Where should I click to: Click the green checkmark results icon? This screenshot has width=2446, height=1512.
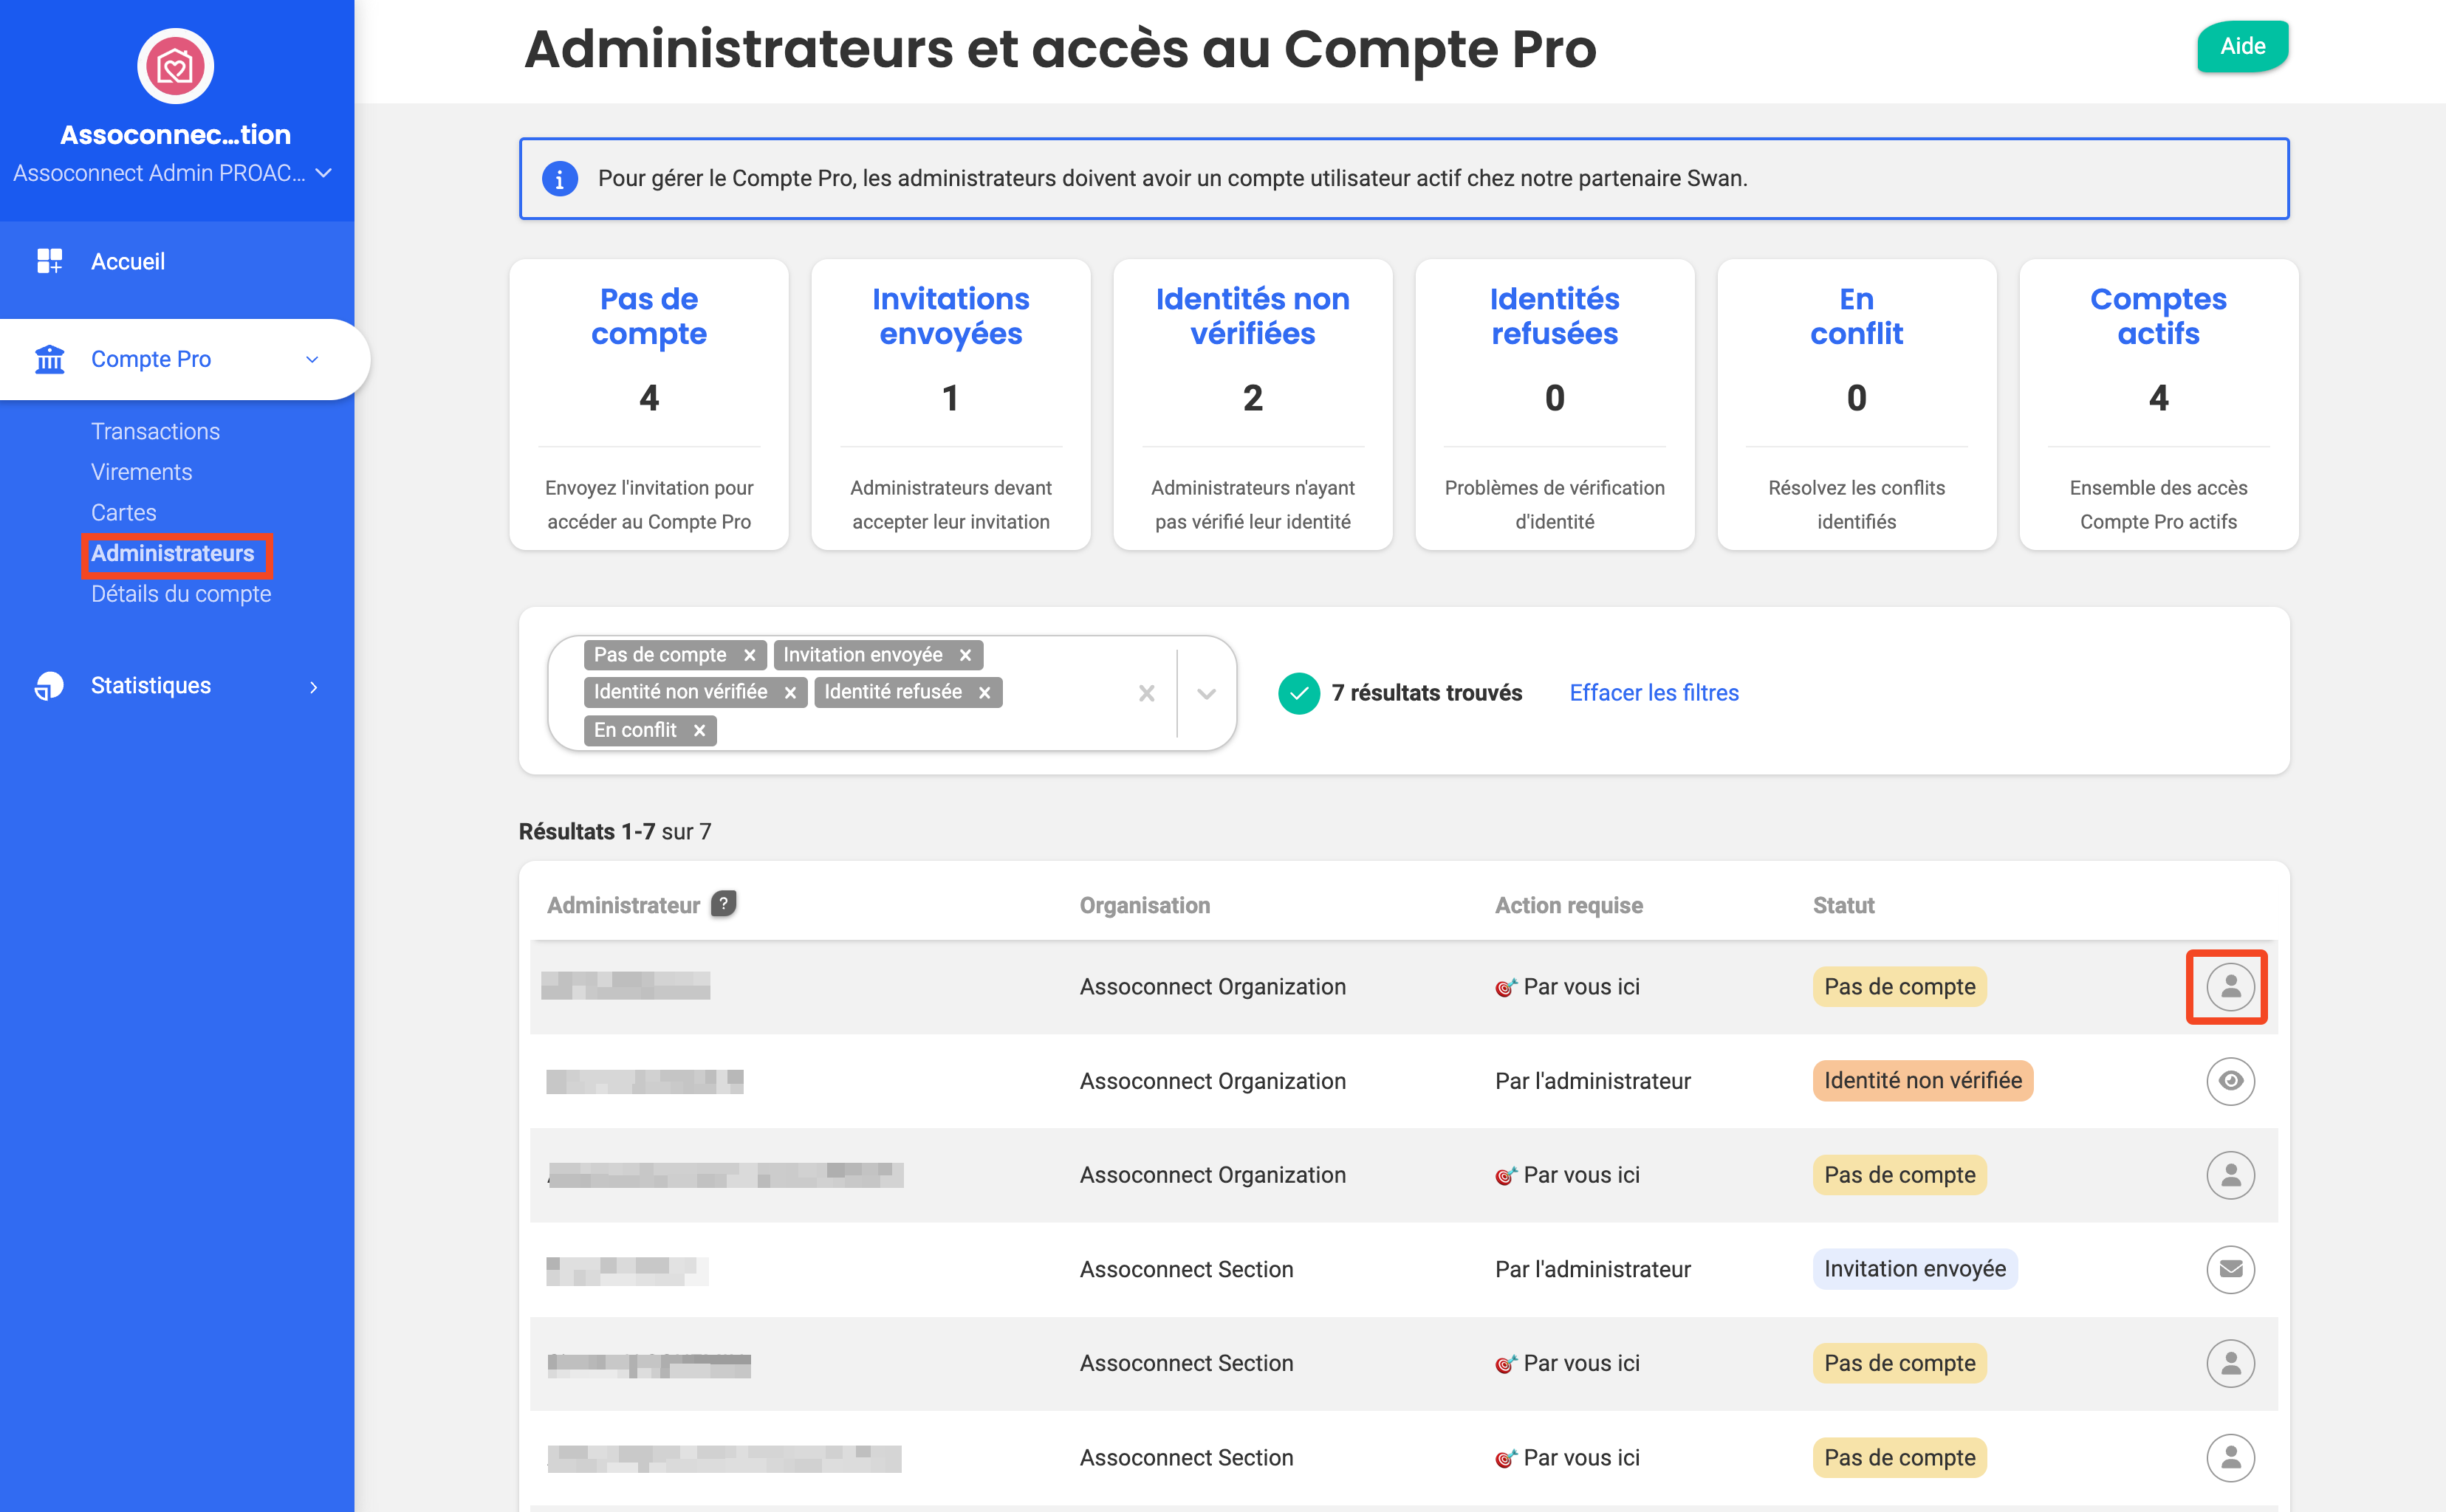coord(1298,693)
